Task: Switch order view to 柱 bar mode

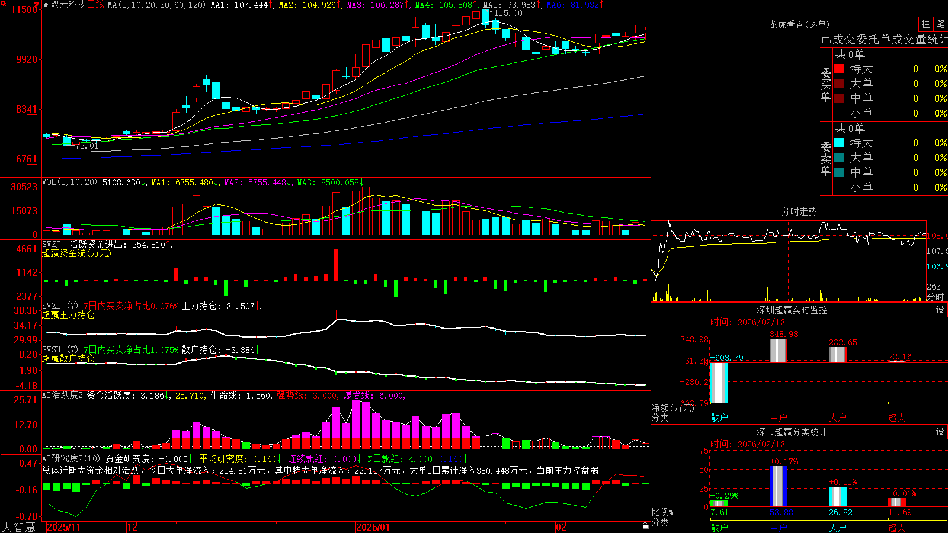Action: click(x=925, y=24)
